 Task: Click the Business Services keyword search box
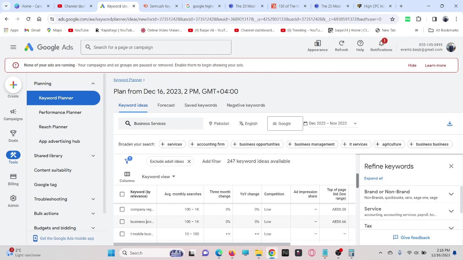(x=161, y=123)
